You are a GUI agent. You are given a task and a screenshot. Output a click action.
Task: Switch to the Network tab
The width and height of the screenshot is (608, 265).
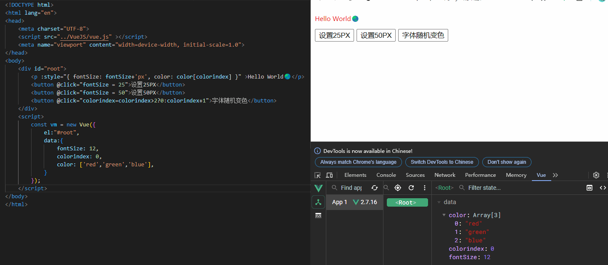445,175
